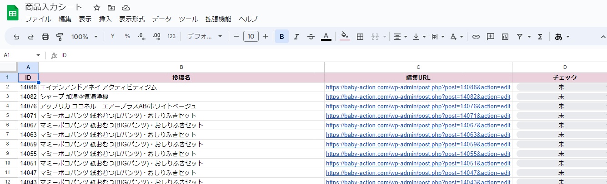This screenshot has height=184, width=607.
Task: Open the 挿入 menu
Action: [105, 19]
